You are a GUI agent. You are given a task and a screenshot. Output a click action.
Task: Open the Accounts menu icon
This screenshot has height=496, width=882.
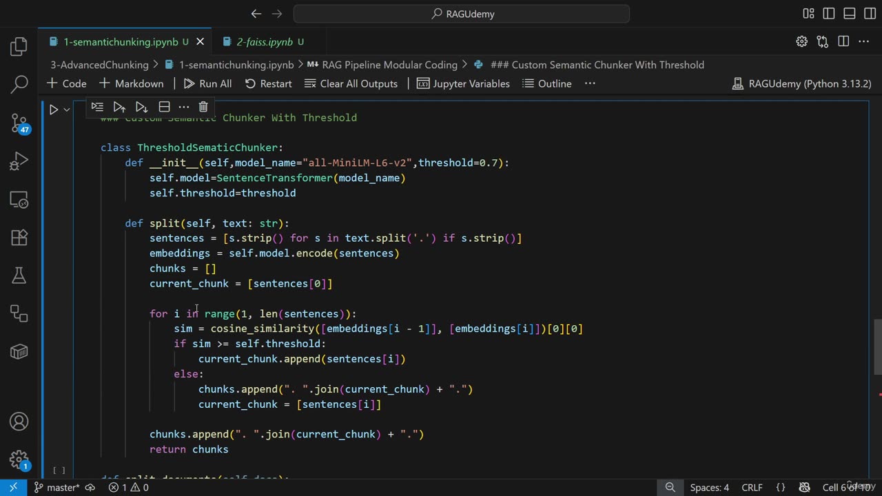tap(19, 422)
